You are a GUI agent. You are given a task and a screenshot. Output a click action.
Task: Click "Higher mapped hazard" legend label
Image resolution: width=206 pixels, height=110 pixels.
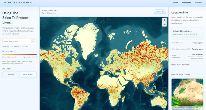click(30, 57)
